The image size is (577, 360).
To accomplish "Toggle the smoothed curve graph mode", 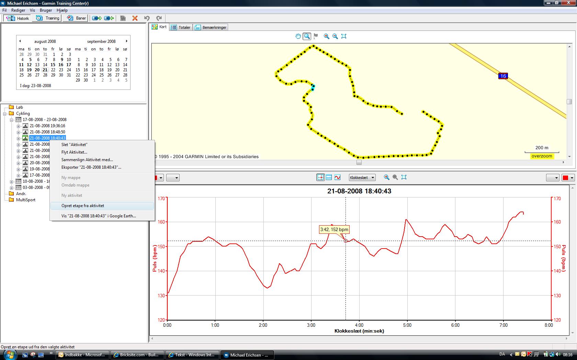I will tap(338, 177).
